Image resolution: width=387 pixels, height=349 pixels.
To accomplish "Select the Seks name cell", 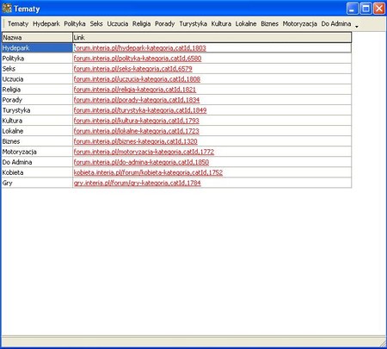I will click(x=37, y=69).
